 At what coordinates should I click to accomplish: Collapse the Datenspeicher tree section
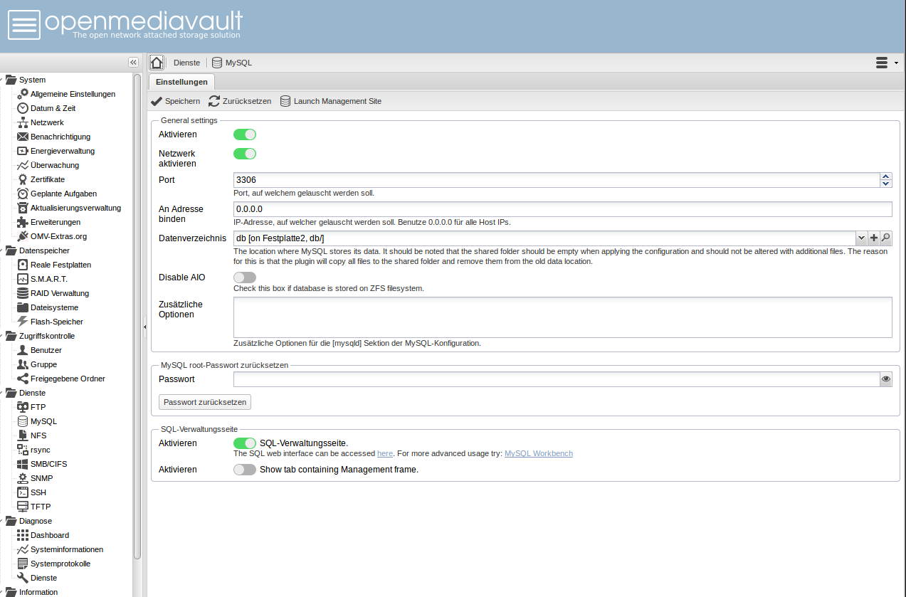[2, 250]
